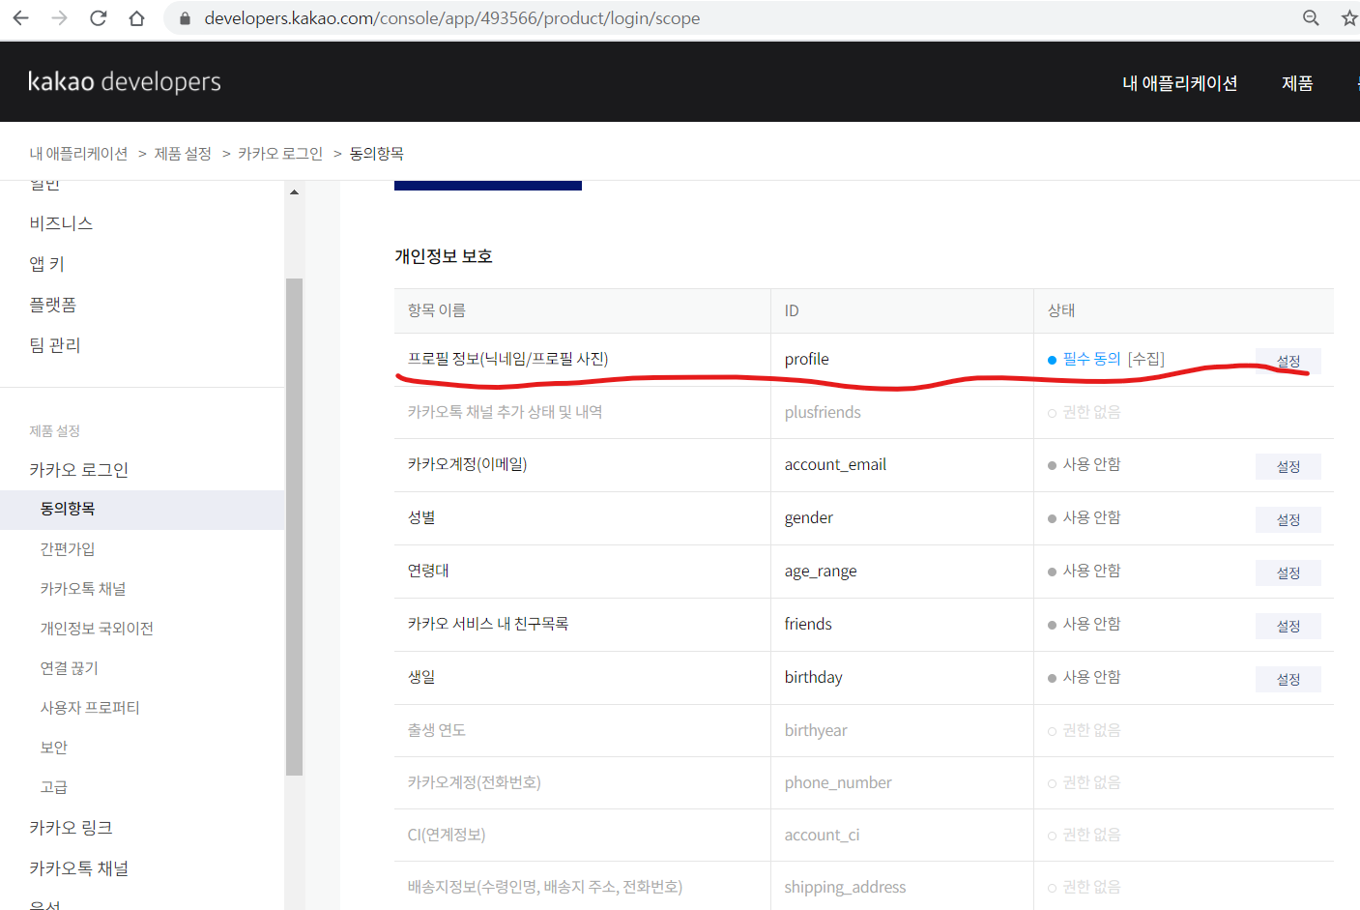This screenshot has width=1360, height=910.
Task: Click 개인정보 보호 section heading
Action: coord(444,256)
